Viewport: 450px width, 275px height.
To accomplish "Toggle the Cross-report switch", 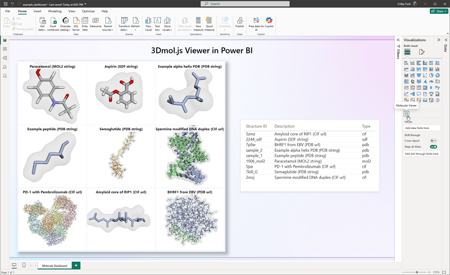I will coord(433,141).
